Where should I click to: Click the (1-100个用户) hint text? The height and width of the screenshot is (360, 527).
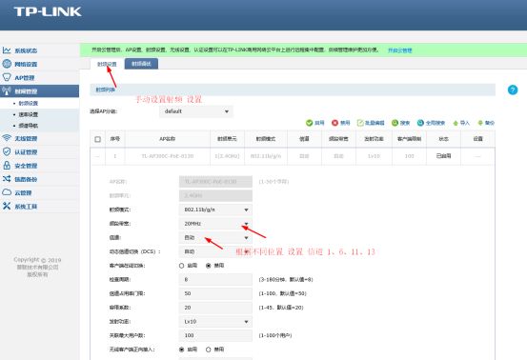coord(275,335)
